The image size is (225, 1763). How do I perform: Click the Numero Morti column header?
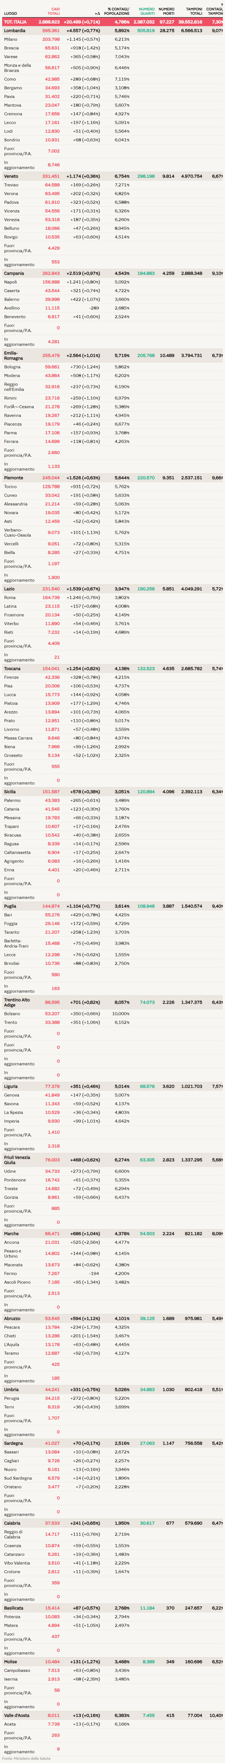tap(166, 11)
